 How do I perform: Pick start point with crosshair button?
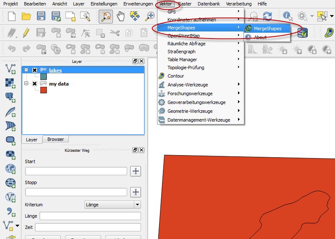click(x=136, y=171)
